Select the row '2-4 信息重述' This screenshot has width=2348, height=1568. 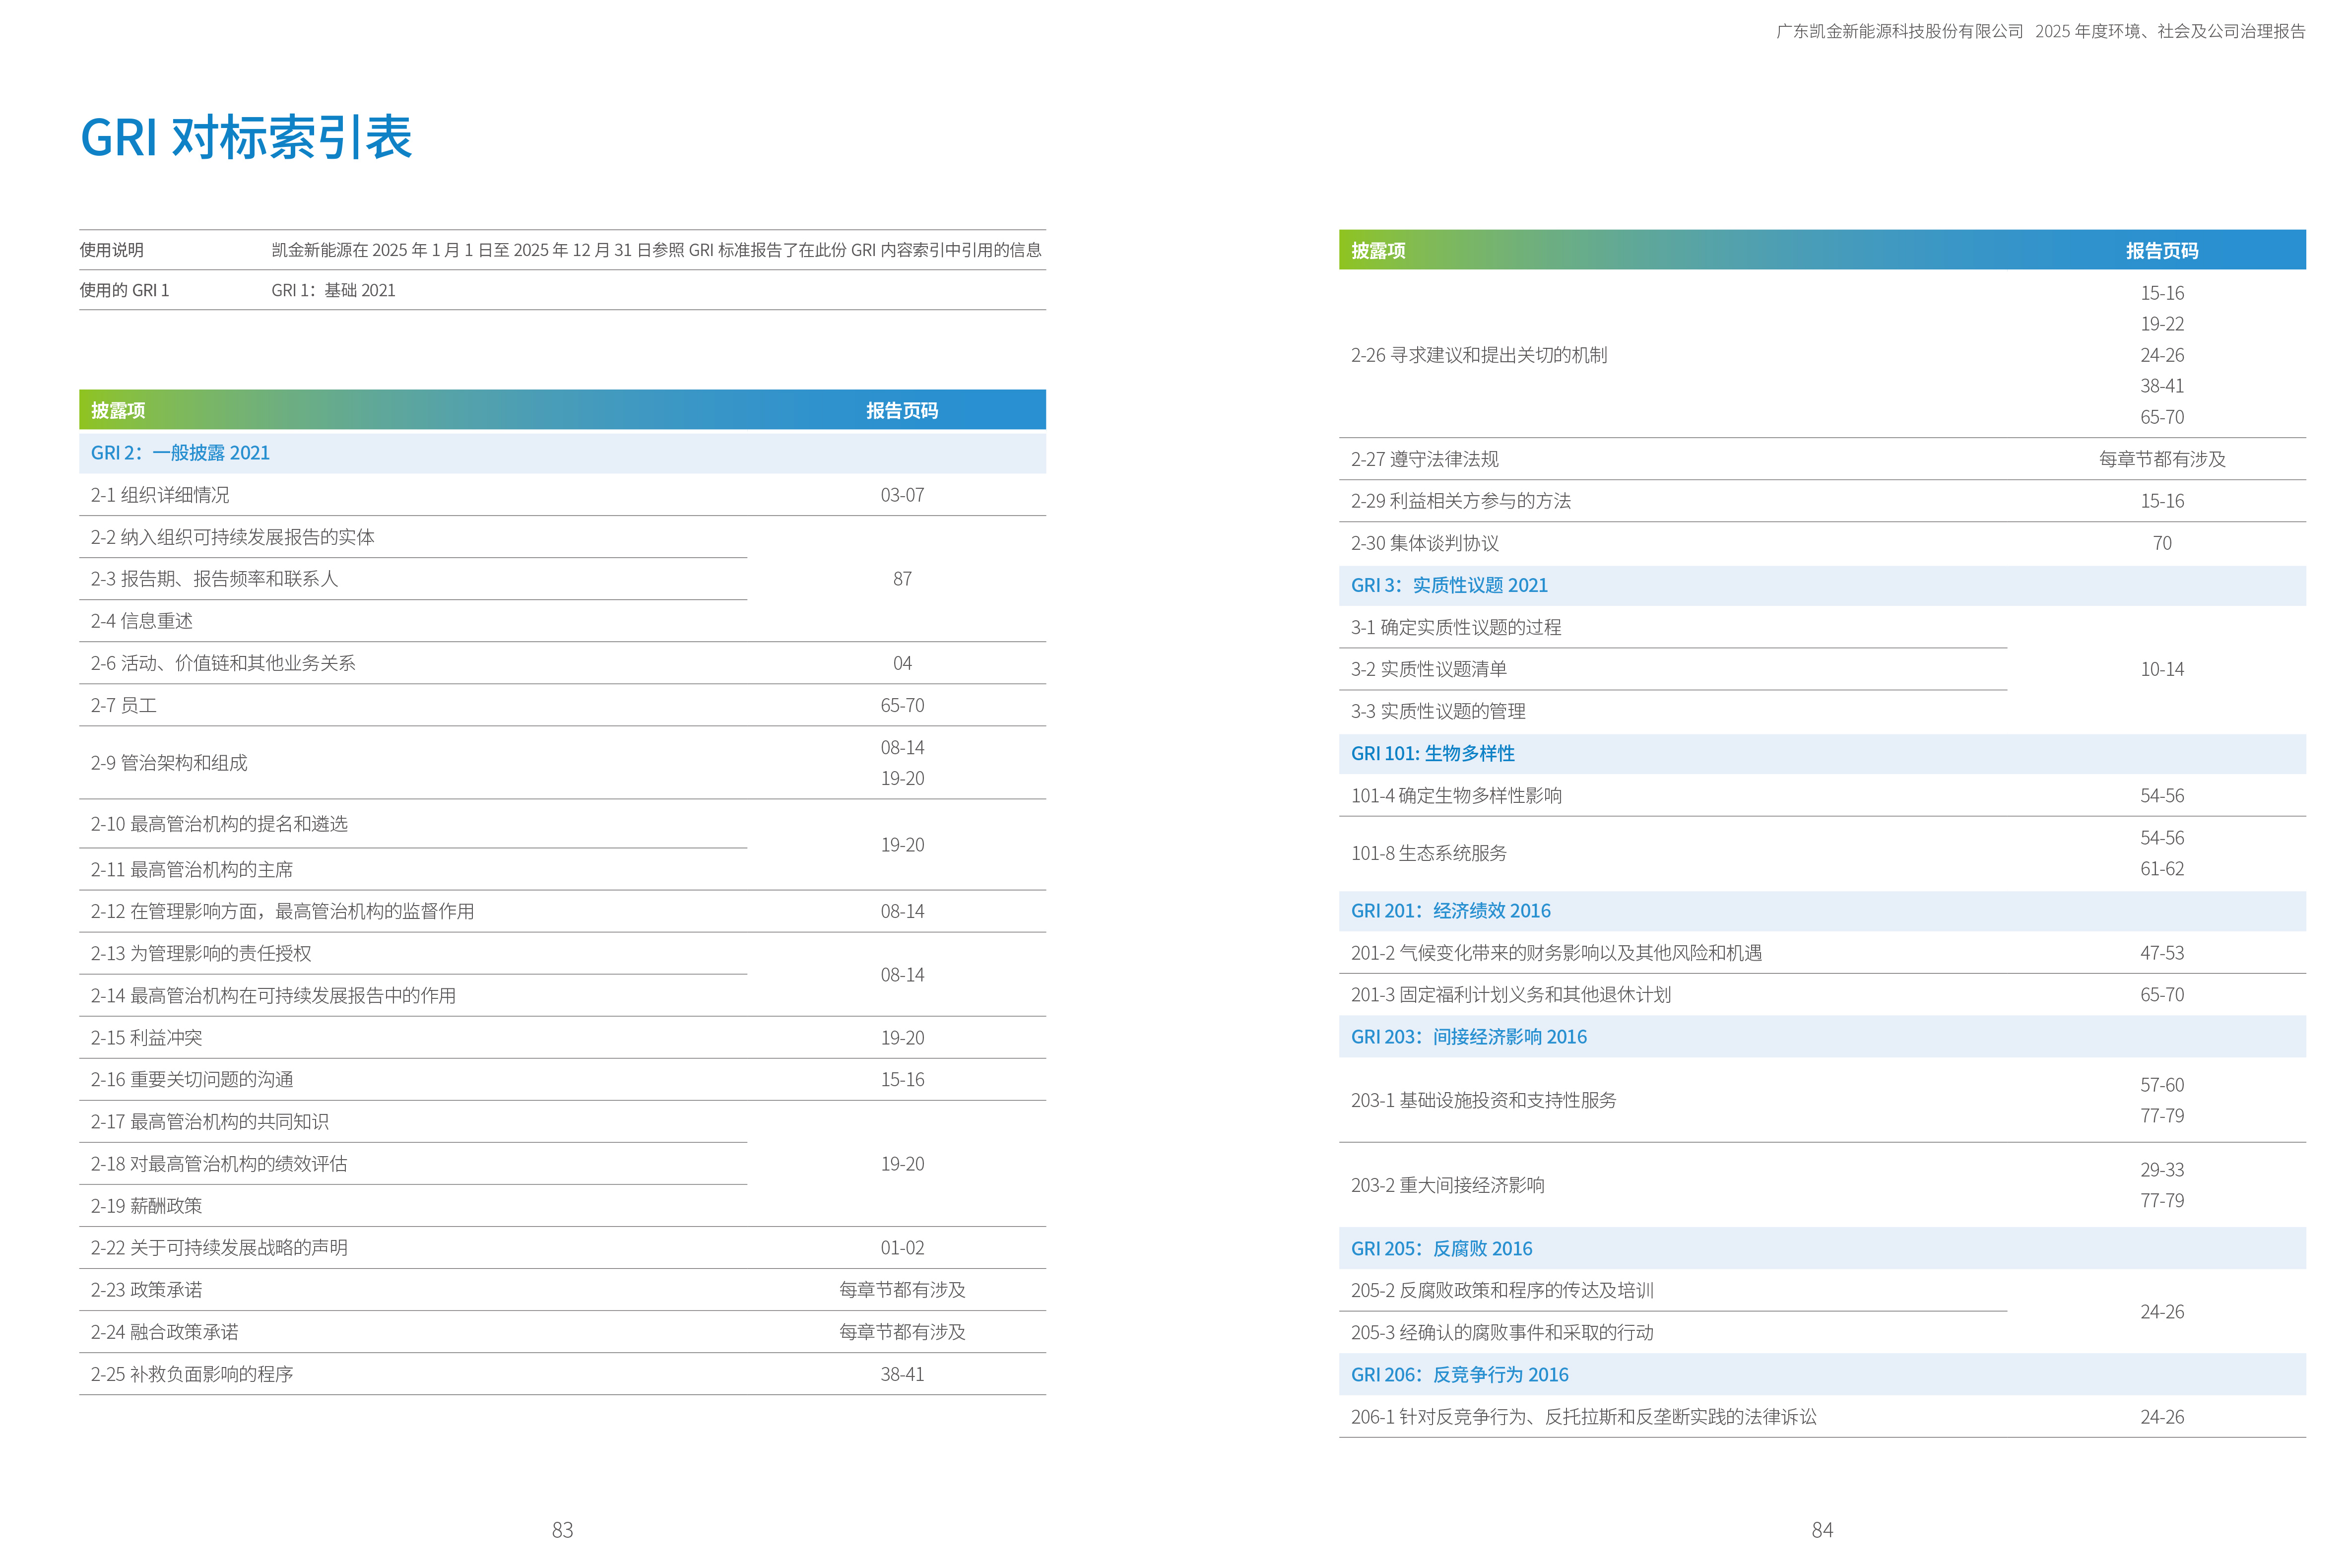[x=141, y=621]
